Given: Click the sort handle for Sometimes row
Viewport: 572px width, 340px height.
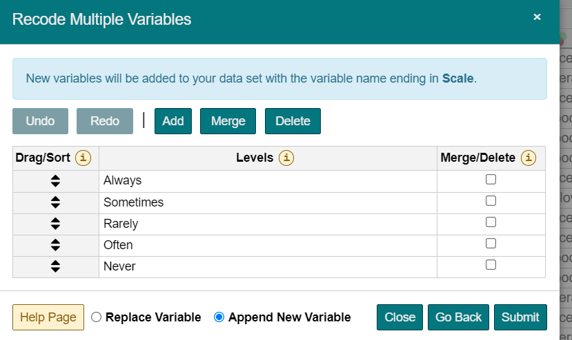Looking at the screenshot, I should pyautogui.click(x=56, y=202).
